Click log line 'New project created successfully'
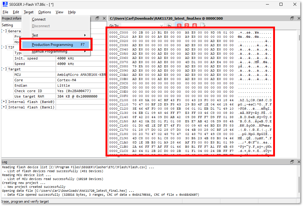The image size is (303, 206). pos(36,187)
